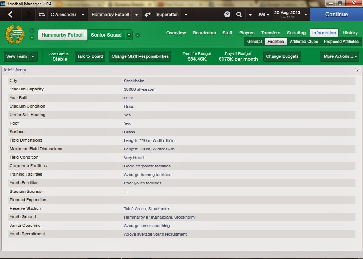Click the help question mark icon
The image size is (363, 259).
coord(227,14)
